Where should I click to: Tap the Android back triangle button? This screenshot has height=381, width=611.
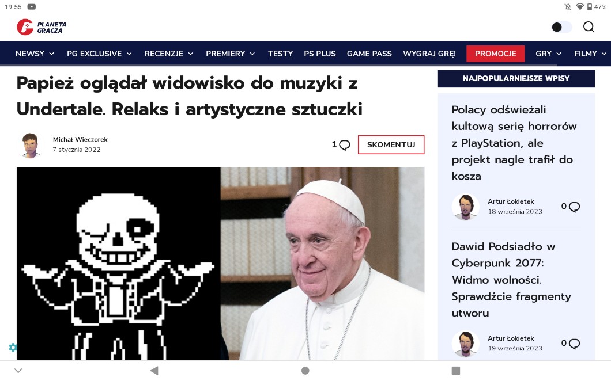pos(154,371)
